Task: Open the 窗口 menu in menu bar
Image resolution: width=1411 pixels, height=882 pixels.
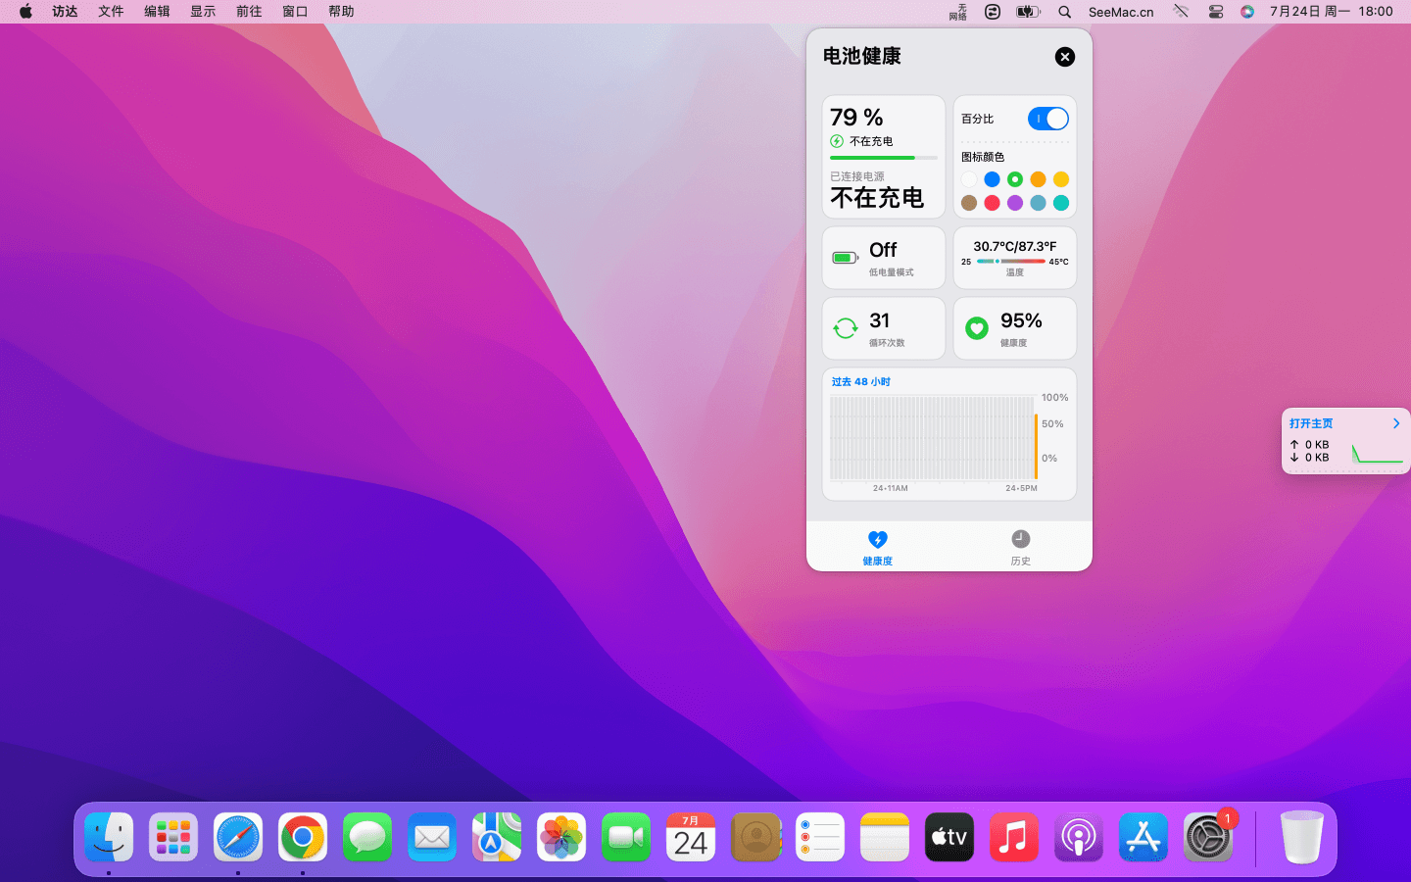Action: 295,12
